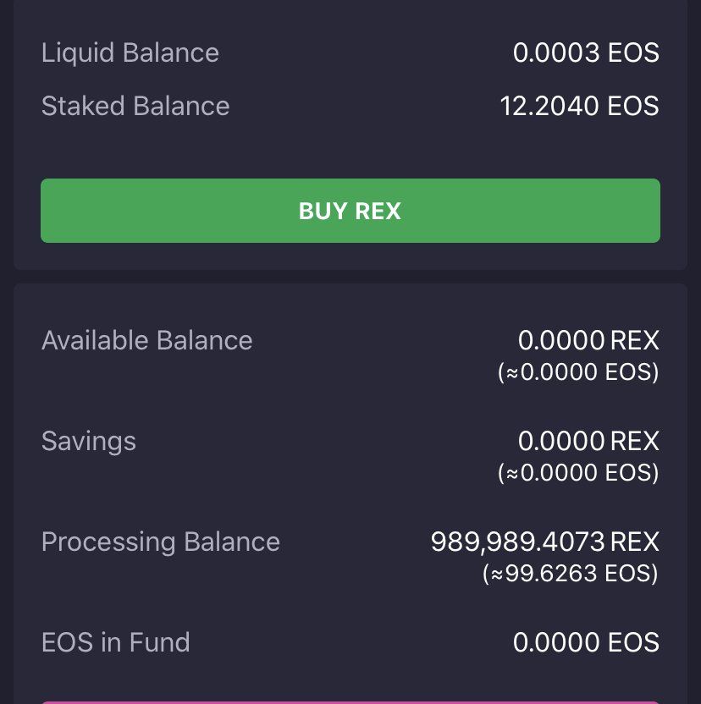
Task: Click the REX unit beside 989,989.4073
Action: pyautogui.click(x=634, y=542)
